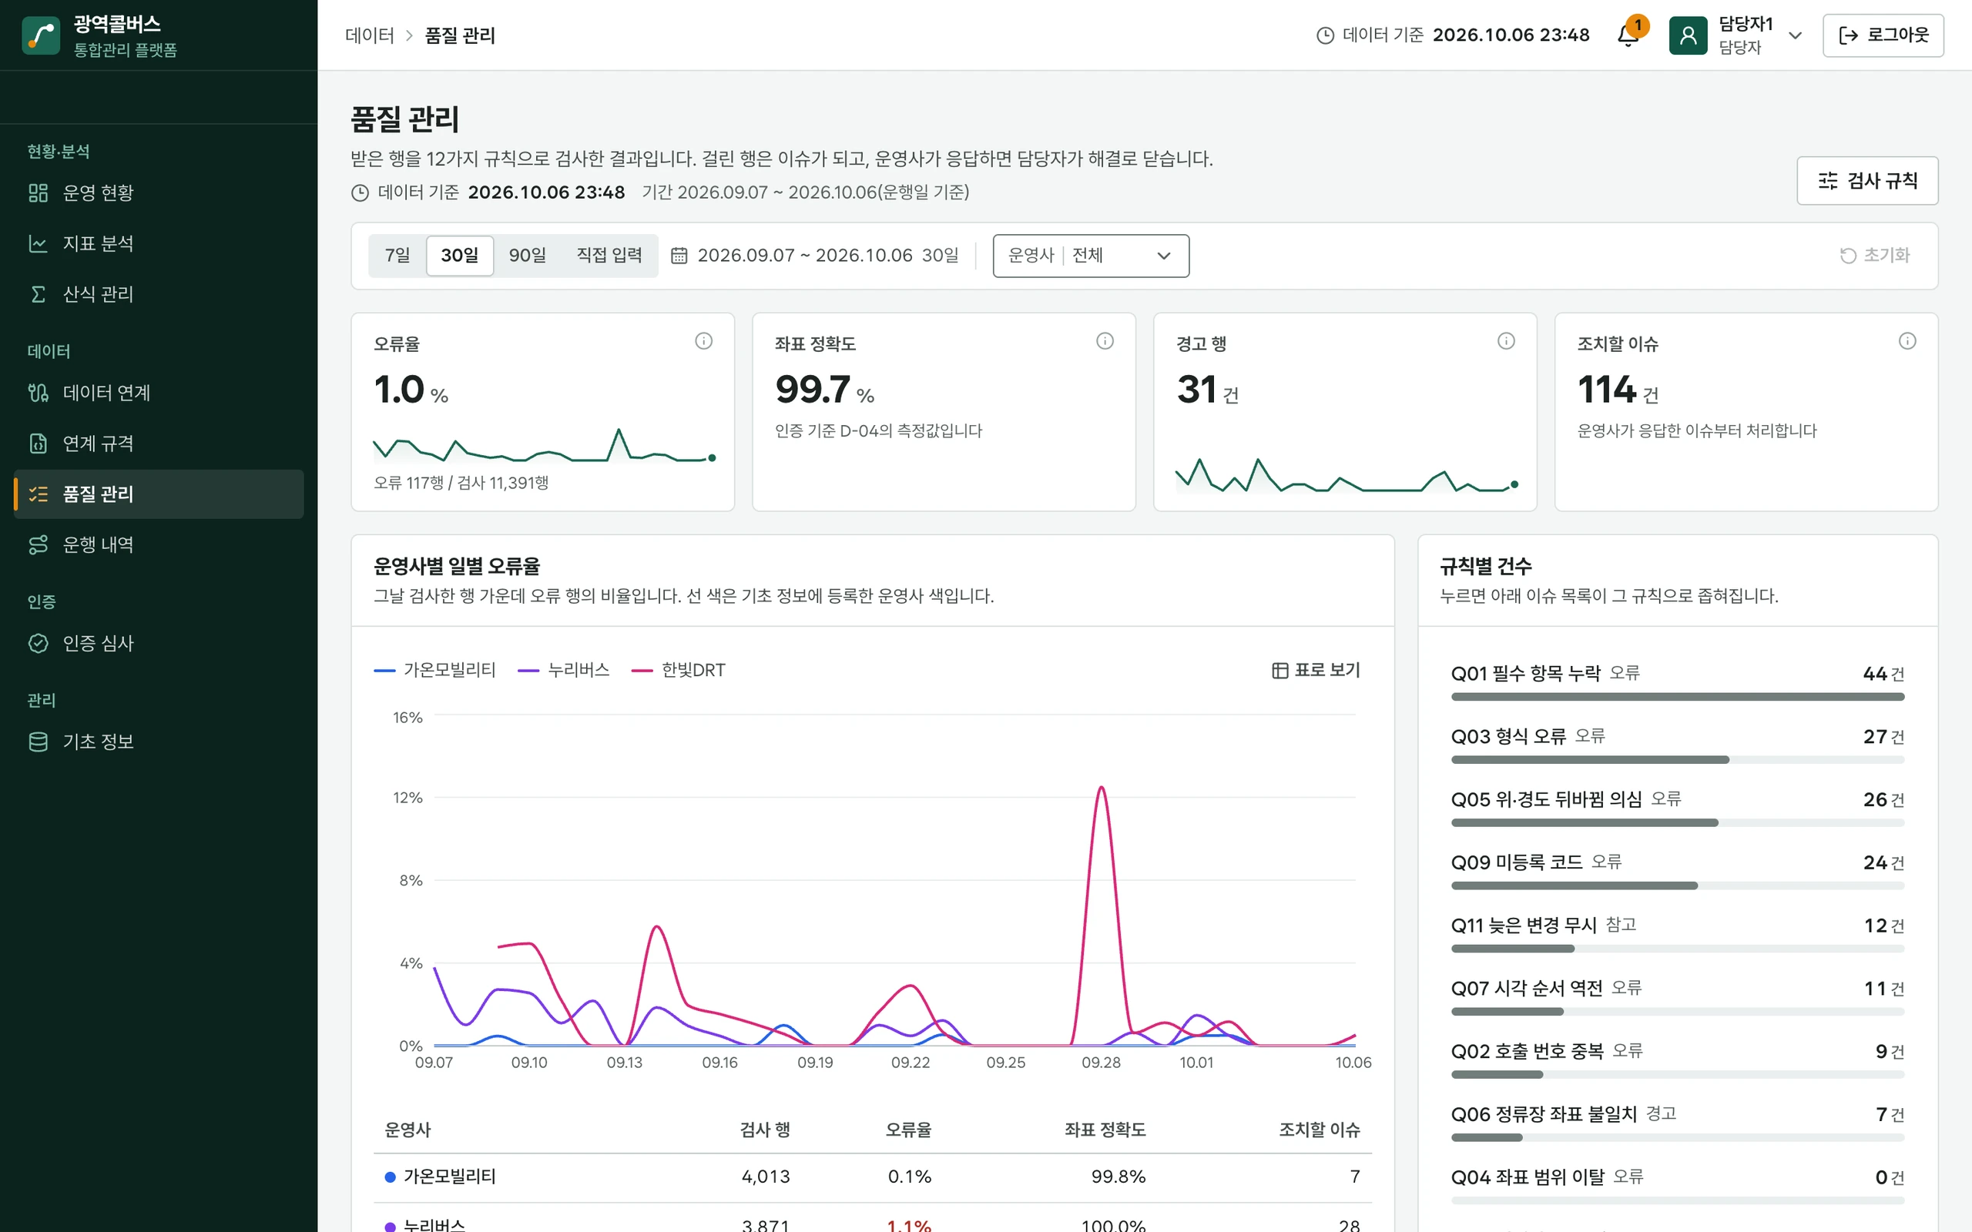Open info icon on 오류율 card
Viewport: 1972px width, 1232px height.
703,340
